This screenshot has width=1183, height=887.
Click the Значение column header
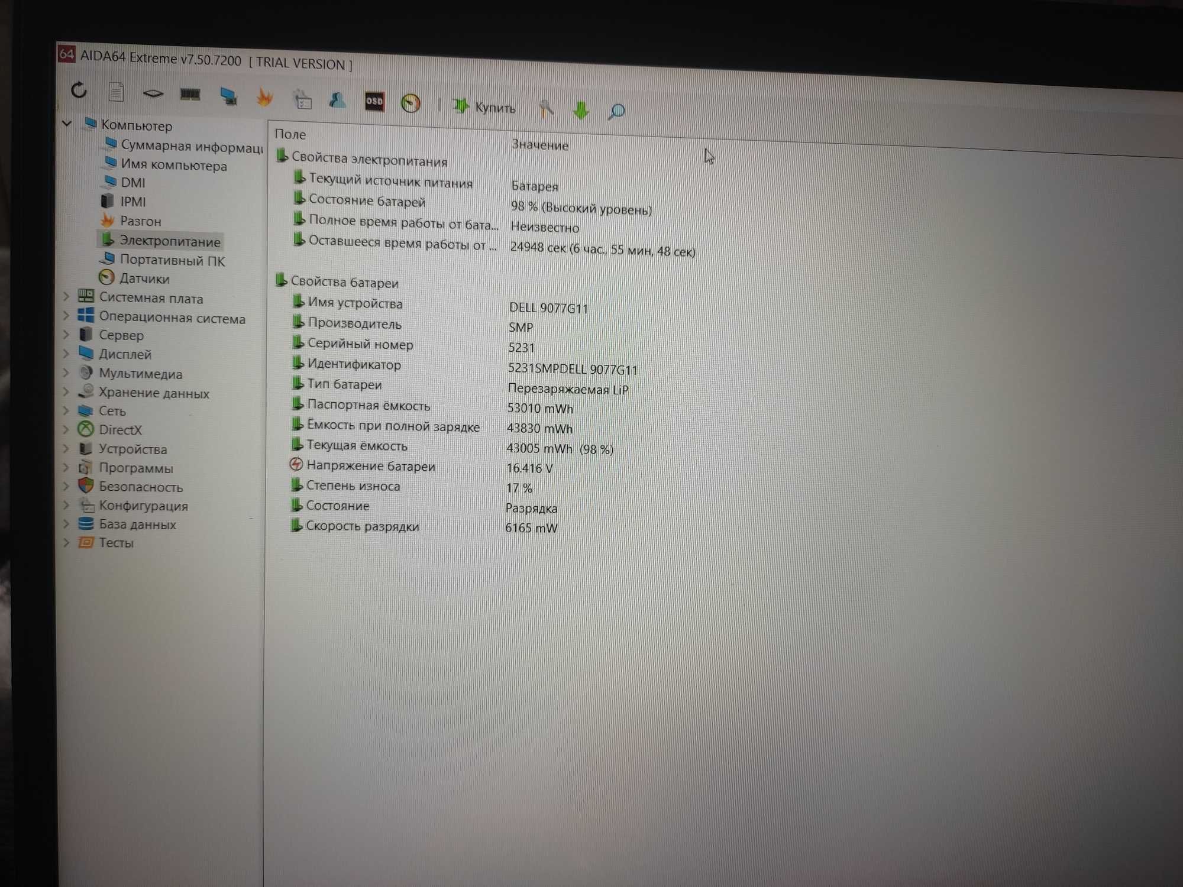(540, 145)
